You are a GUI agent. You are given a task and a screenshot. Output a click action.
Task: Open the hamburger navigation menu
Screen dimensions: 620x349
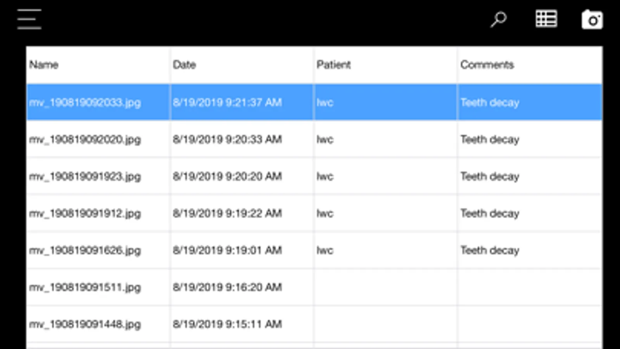pyautogui.click(x=29, y=19)
